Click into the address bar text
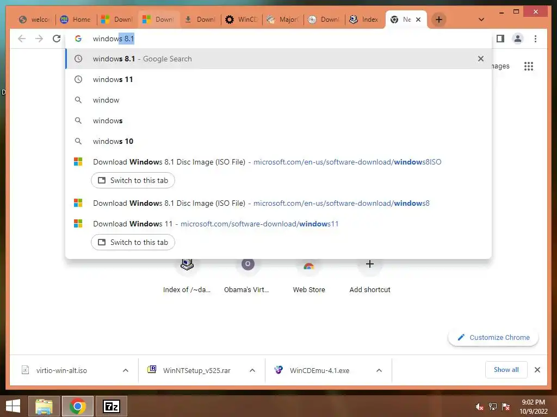The height and width of the screenshot is (417, 557). pyautogui.click(x=113, y=39)
